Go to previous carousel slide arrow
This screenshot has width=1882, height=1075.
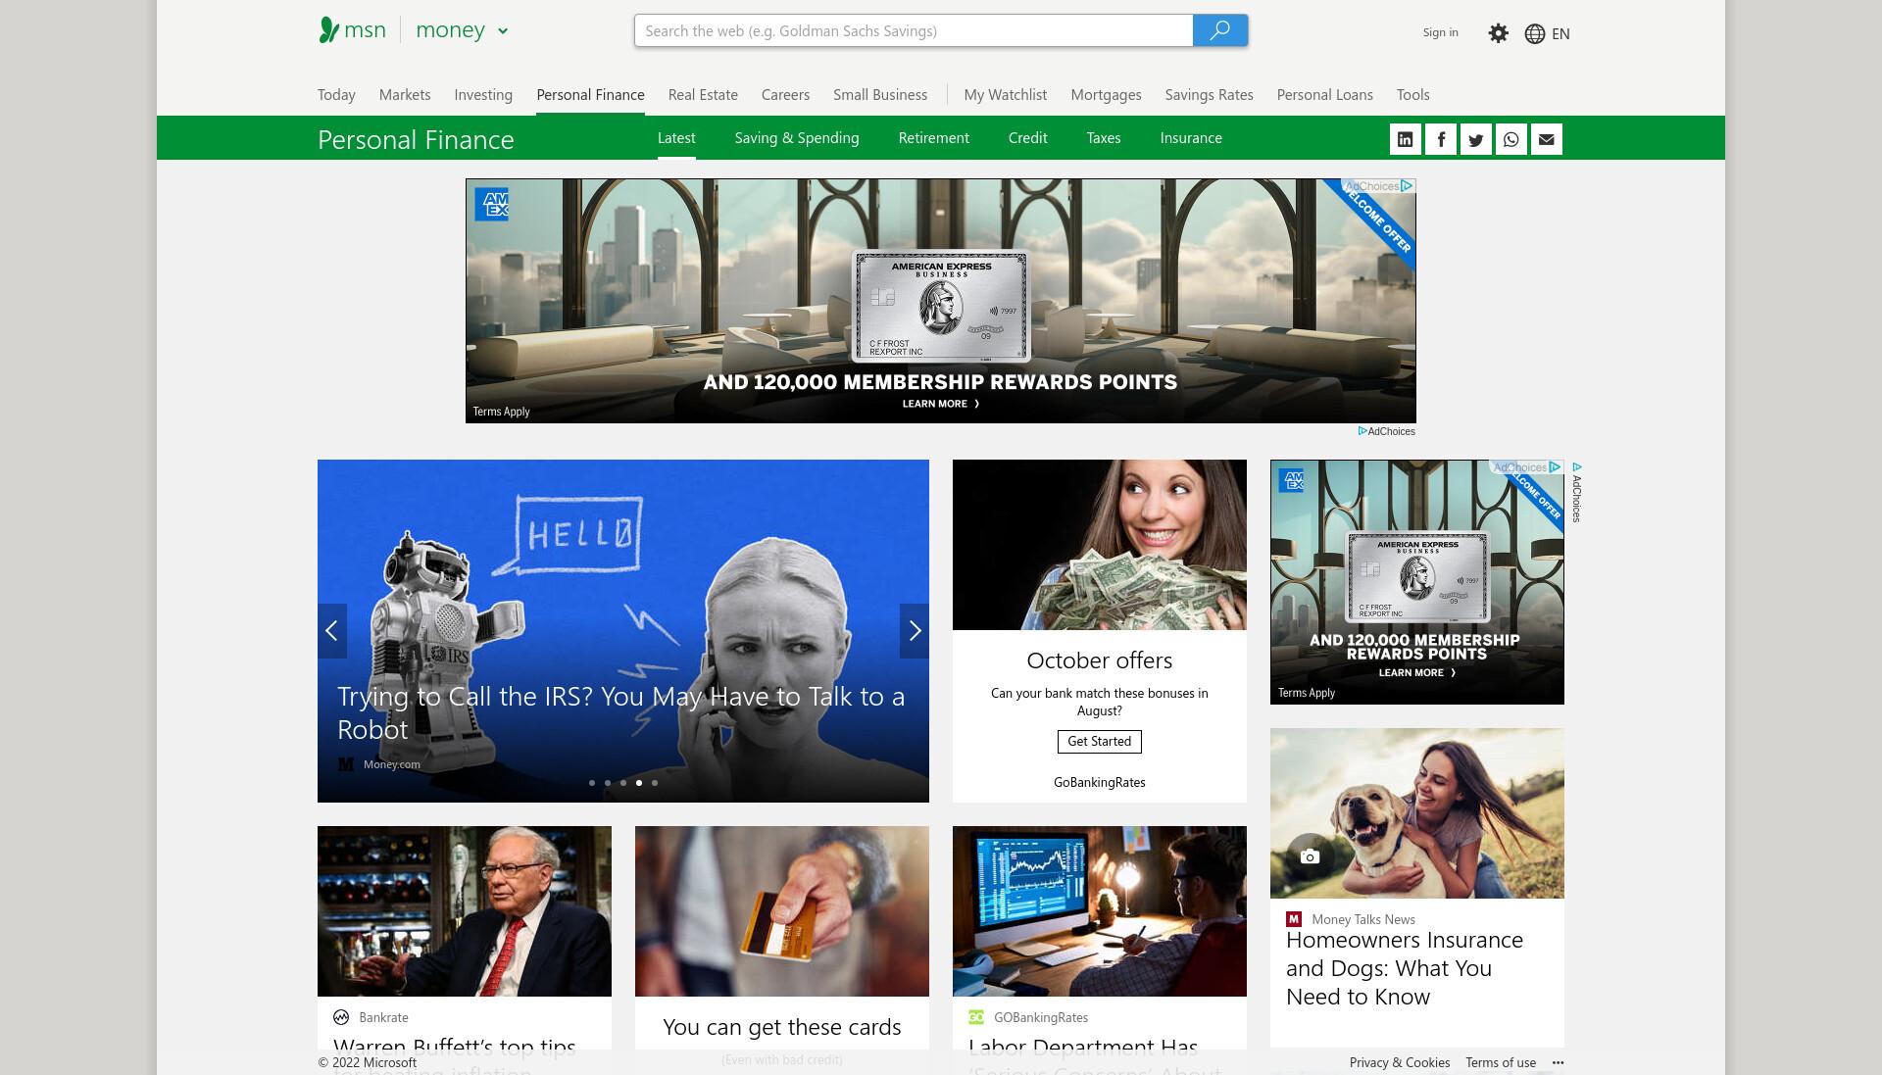(332, 631)
